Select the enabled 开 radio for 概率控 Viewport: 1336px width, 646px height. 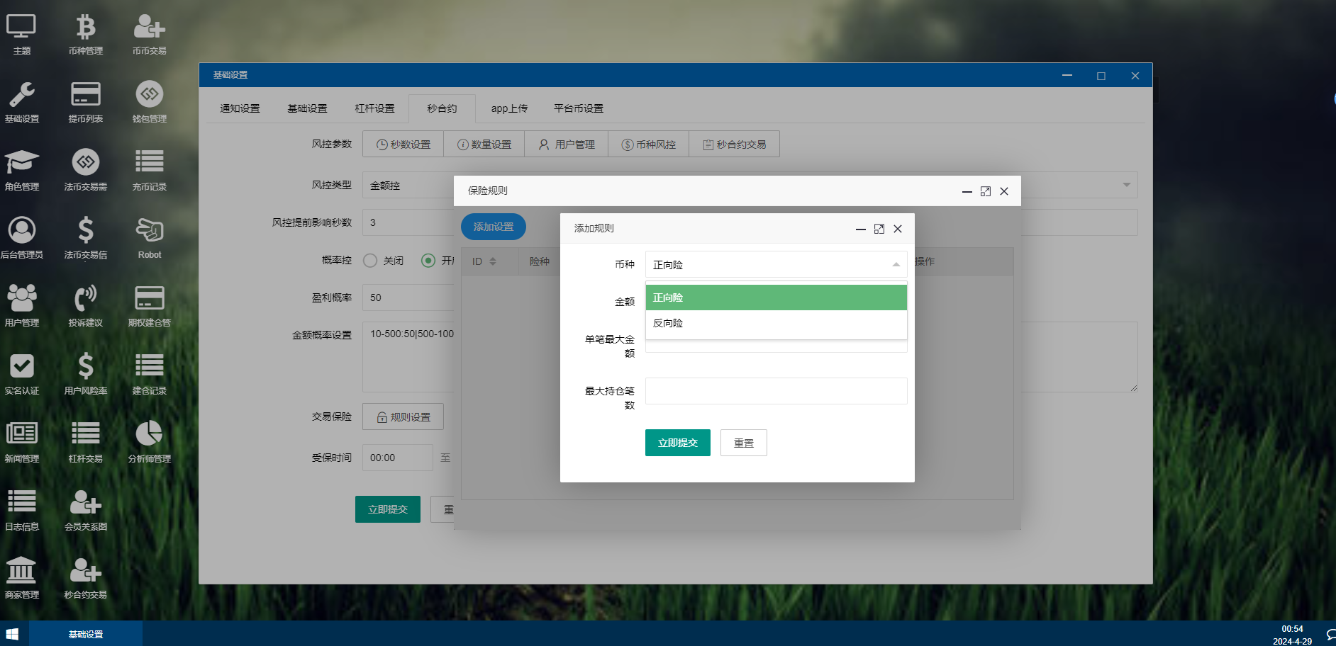coord(428,261)
